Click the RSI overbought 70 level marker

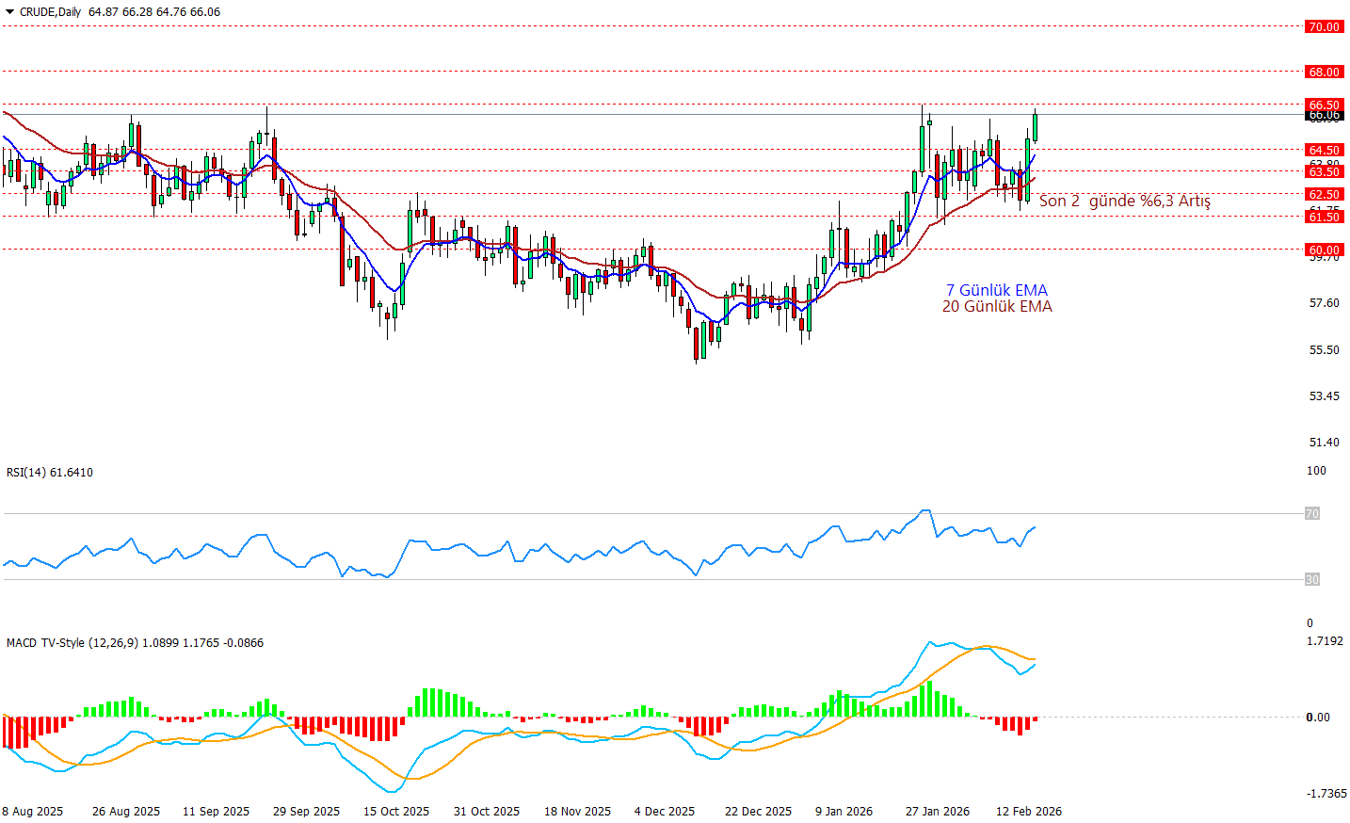[1311, 514]
